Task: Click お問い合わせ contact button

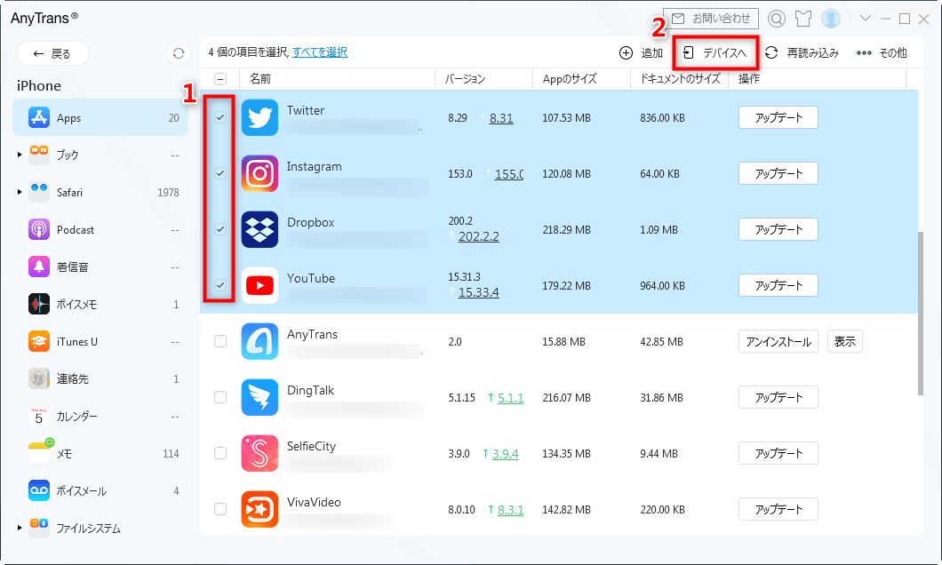Action: (x=711, y=19)
